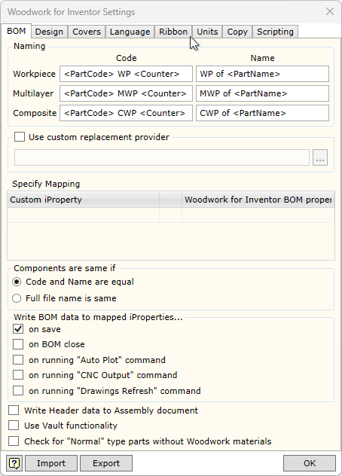342x476 pixels.
Task: Open the help icon button
Action: [14, 463]
